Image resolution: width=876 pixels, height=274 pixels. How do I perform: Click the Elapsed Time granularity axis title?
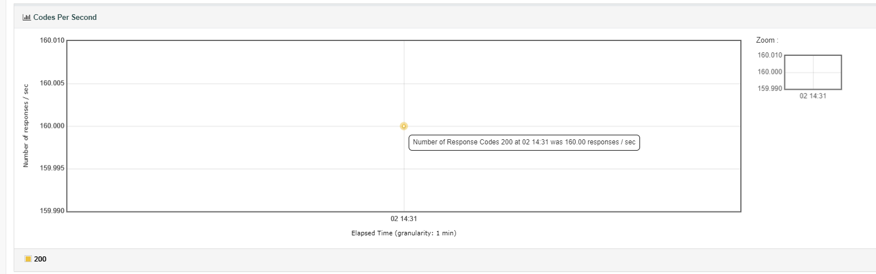(404, 233)
